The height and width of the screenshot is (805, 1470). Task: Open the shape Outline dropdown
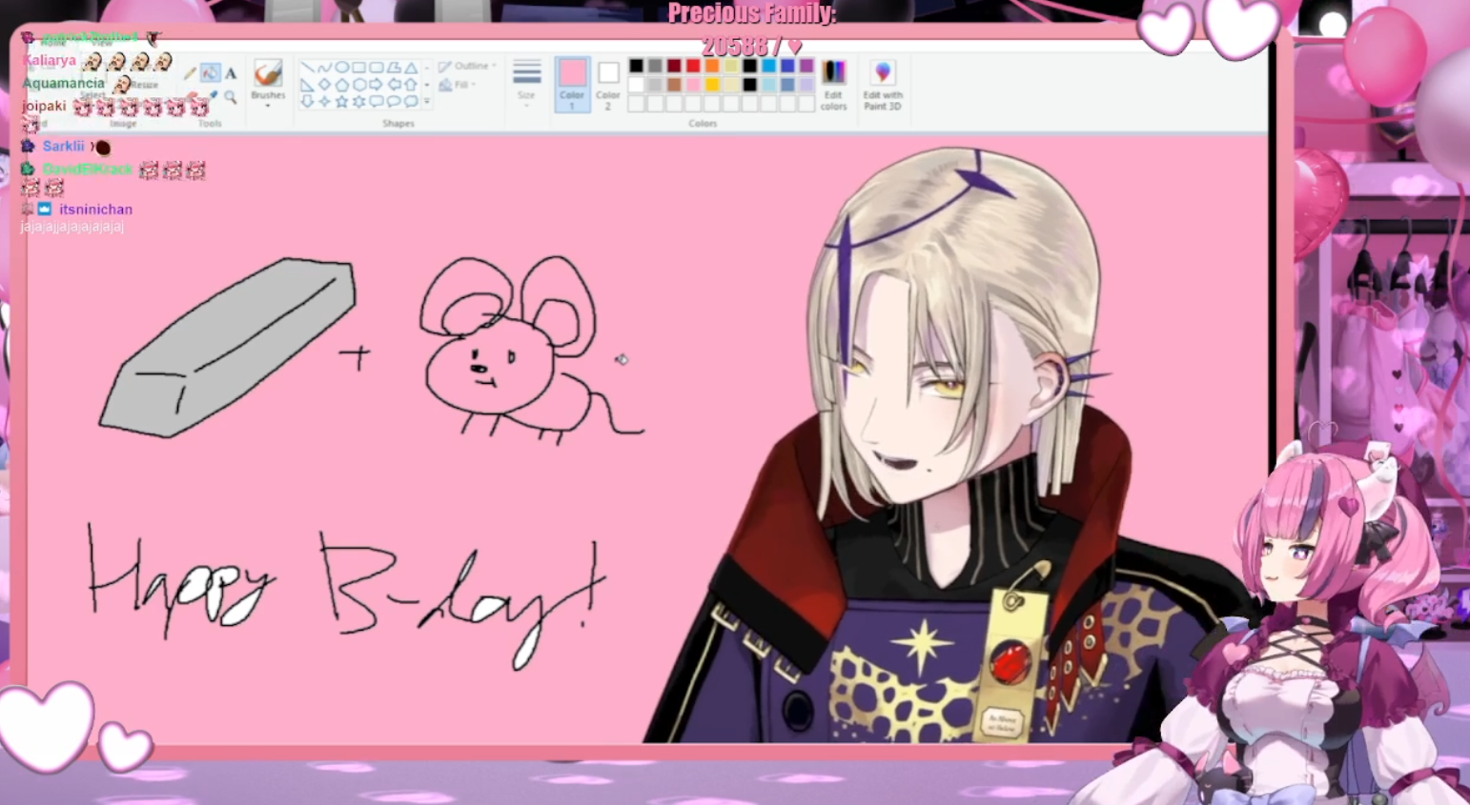point(468,67)
